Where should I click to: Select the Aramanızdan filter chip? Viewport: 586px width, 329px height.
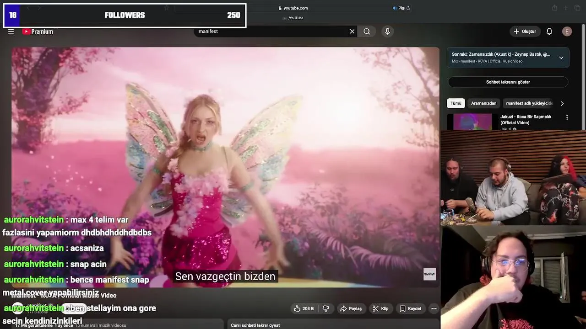pyautogui.click(x=483, y=103)
